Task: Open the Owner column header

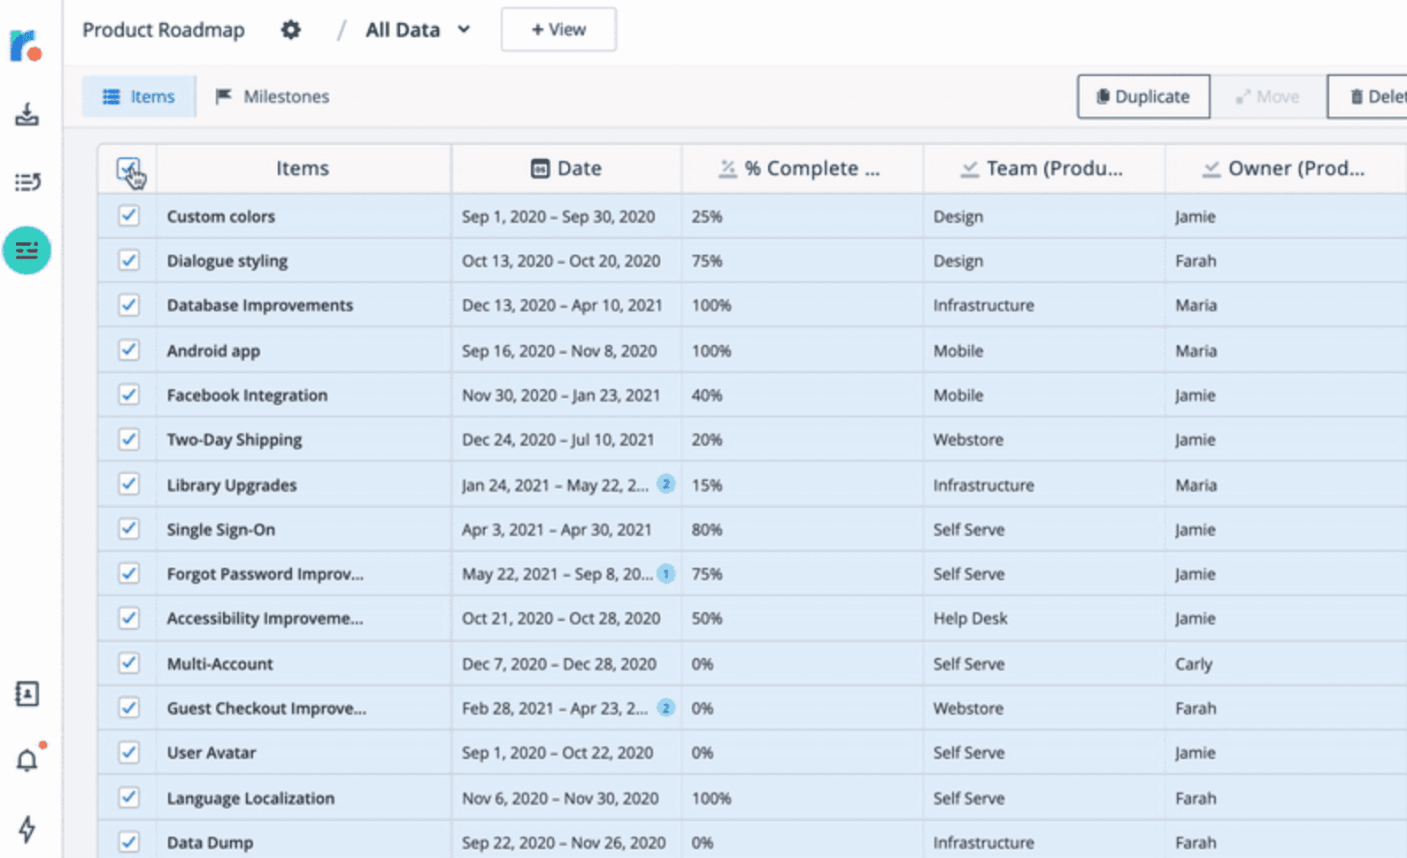Action: tap(1285, 168)
